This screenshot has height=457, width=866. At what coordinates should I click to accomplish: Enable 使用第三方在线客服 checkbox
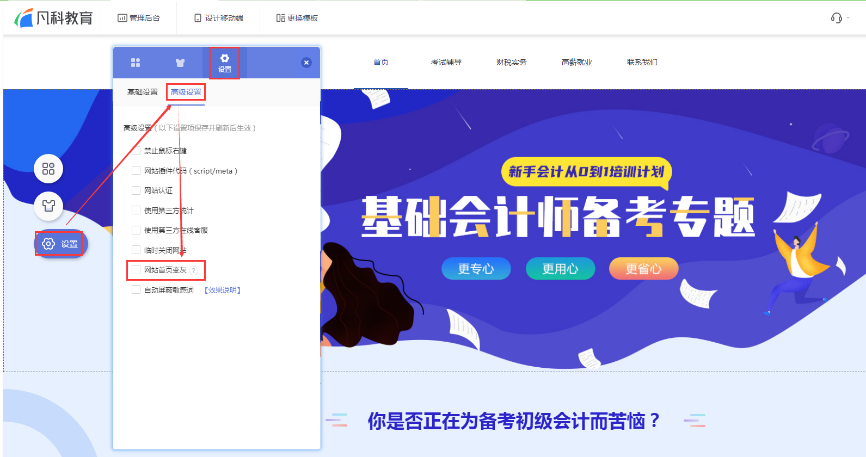[136, 230]
